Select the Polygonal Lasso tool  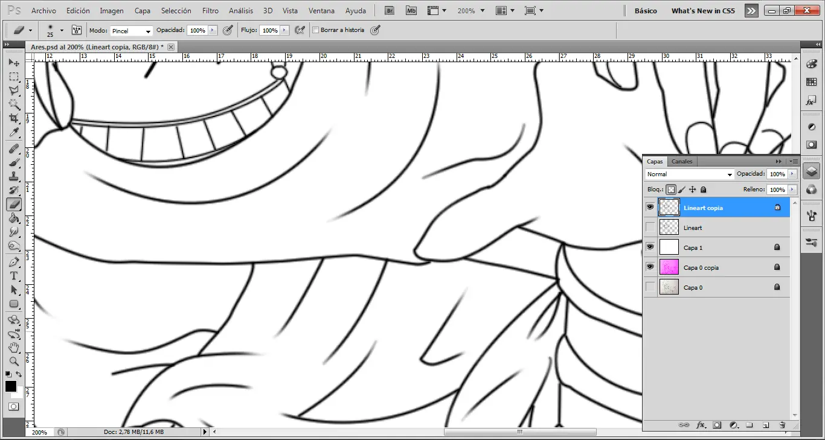[x=14, y=91]
